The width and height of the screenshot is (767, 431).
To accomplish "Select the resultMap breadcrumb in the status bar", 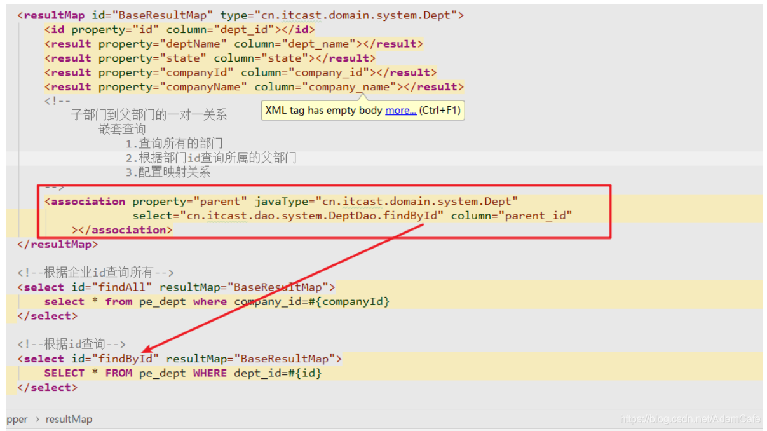I will (69, 420).
